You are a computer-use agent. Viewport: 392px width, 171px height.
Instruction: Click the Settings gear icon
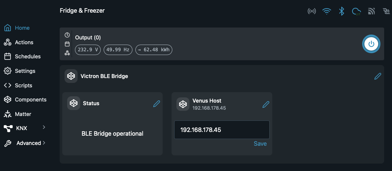coord(8,71)
